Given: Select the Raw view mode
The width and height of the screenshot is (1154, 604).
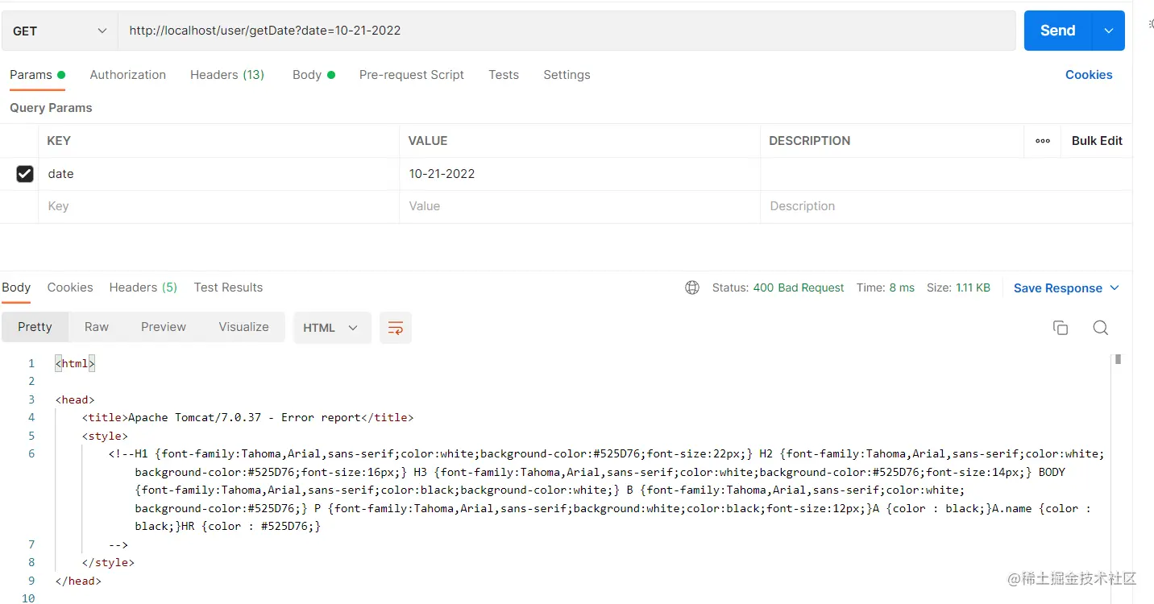Looking at the screenshot, I should pyautogui.click(x=97, y=327).
